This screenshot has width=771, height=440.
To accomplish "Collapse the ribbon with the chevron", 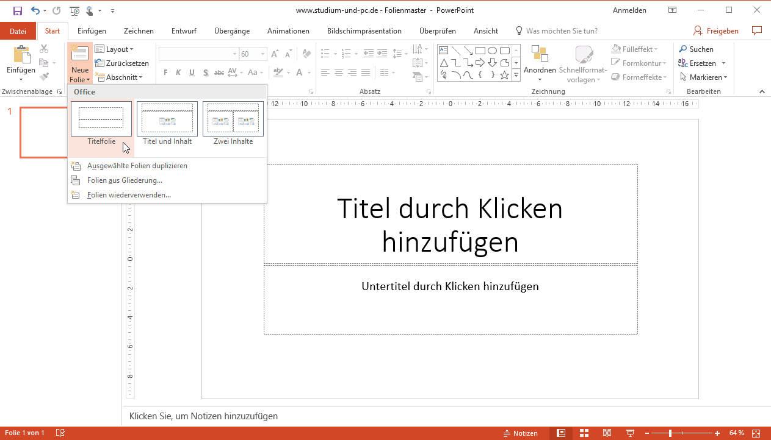I will click(762, 91).
